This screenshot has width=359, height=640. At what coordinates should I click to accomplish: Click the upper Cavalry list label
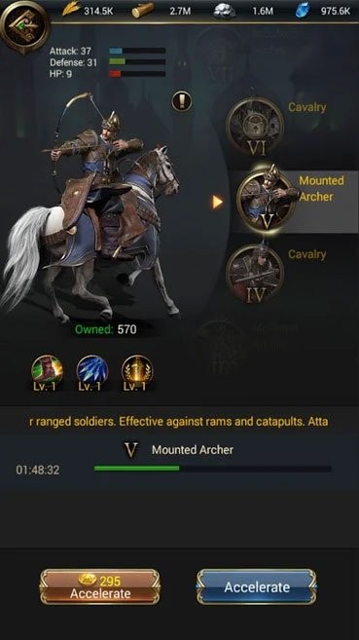point(306,107)
